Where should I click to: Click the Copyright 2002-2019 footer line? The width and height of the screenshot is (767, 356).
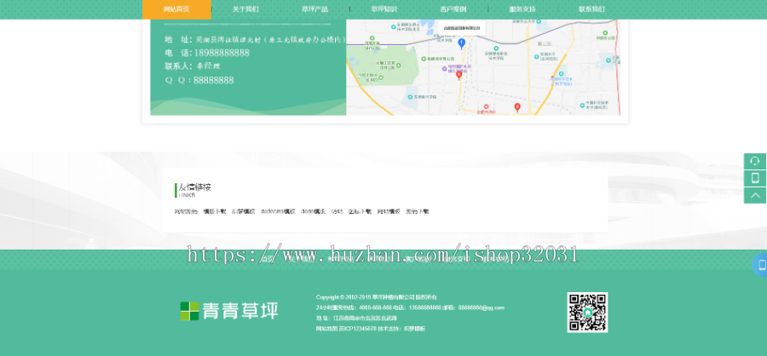click(376, 297)
